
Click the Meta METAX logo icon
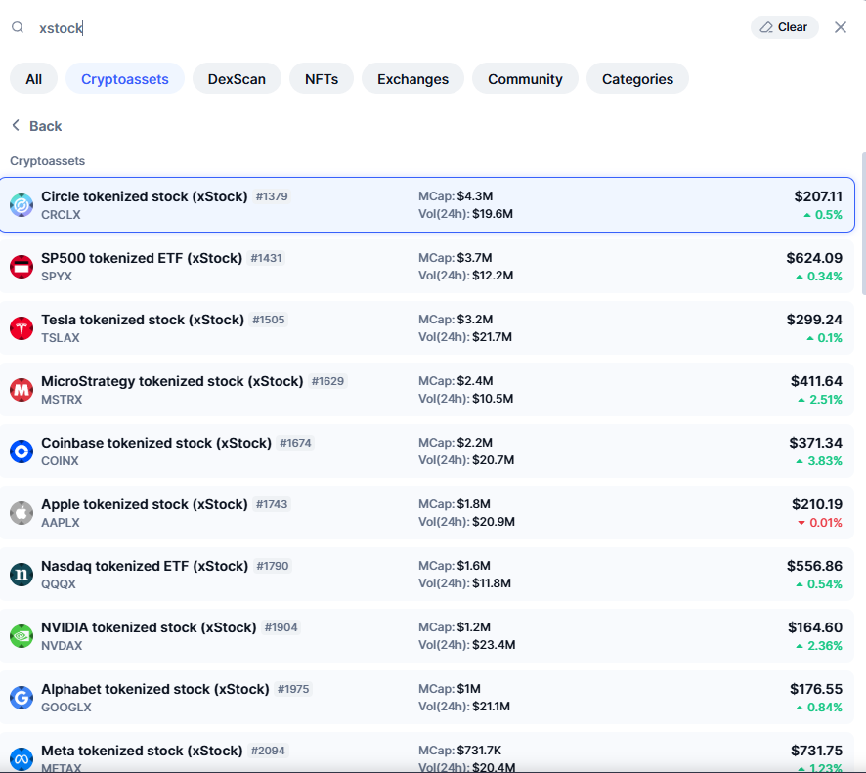(22, 759)
